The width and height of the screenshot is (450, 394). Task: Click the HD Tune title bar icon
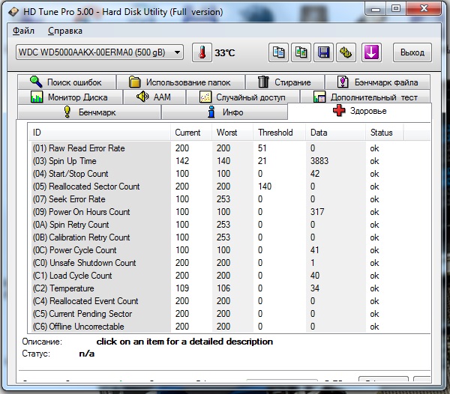pyautogui.click(x=13, y=12)
